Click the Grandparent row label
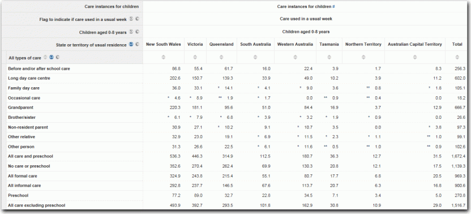This screenshot has height=214, width=471. tap(21, 108)
